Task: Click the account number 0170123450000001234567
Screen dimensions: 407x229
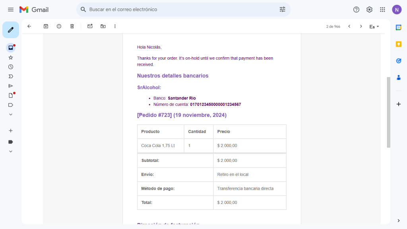Action: 215,105
